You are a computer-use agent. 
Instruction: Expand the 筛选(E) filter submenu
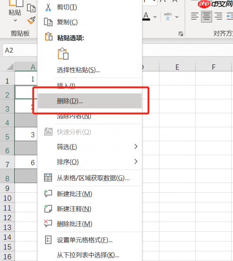pos(90,147)
